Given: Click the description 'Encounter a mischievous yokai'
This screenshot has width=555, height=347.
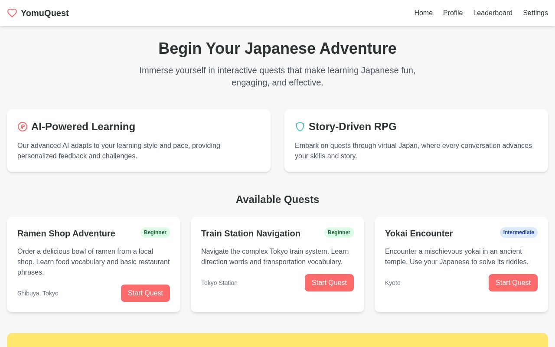Looking at the screenshot, I should tap(457, 257).
